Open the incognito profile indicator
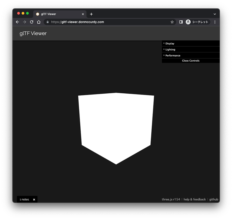This screenshot has height=219, width=232. (198, 22)
